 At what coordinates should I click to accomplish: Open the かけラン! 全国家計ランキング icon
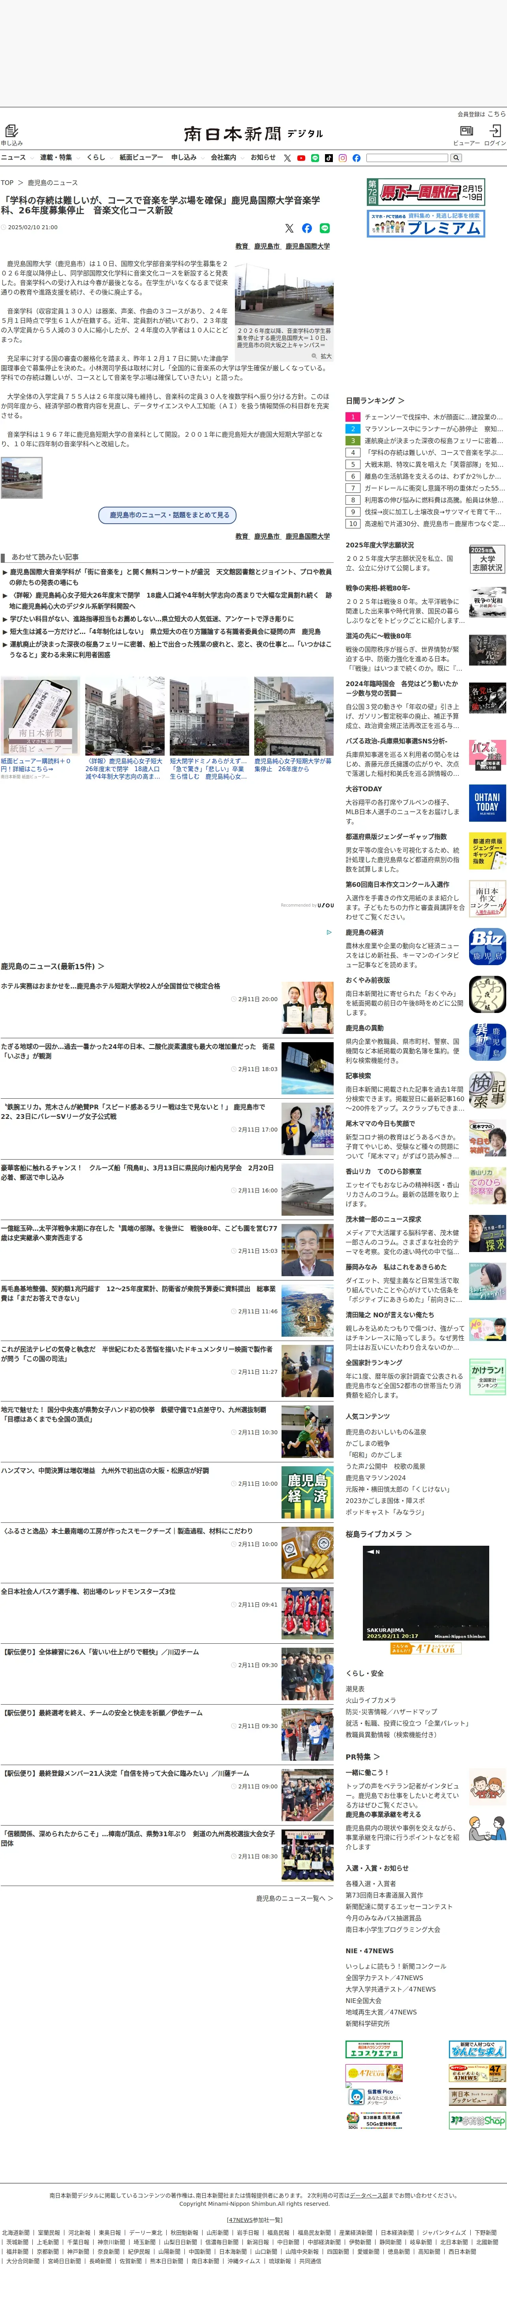coord(487,1377)
